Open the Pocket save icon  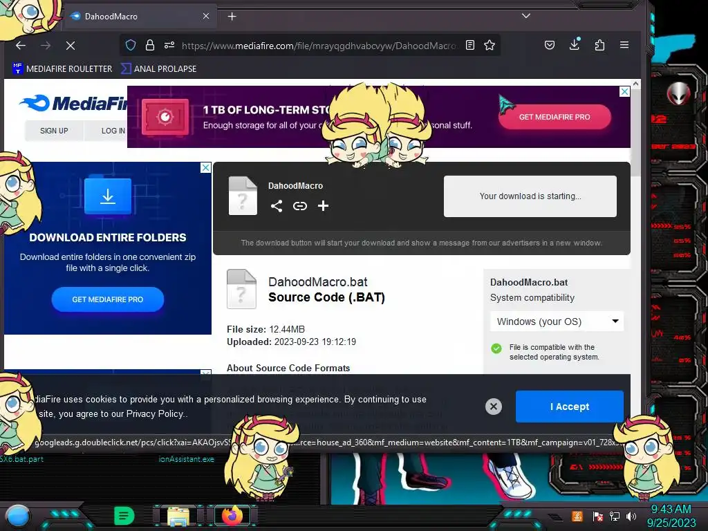point(550,45)
